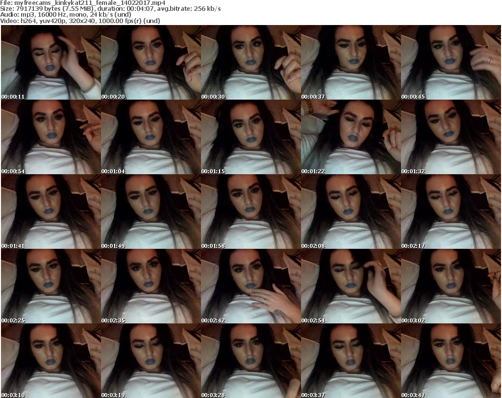Click the thumbnail stamped 00:02:25
Screen dimensions: 502x398
pyautogui.click(x=51, y=286)
